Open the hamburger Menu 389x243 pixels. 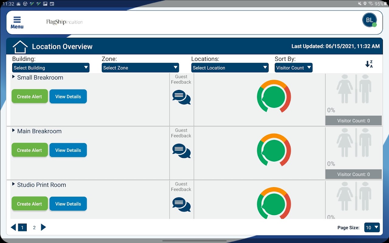pyautogui.click(x=17, y=23)
